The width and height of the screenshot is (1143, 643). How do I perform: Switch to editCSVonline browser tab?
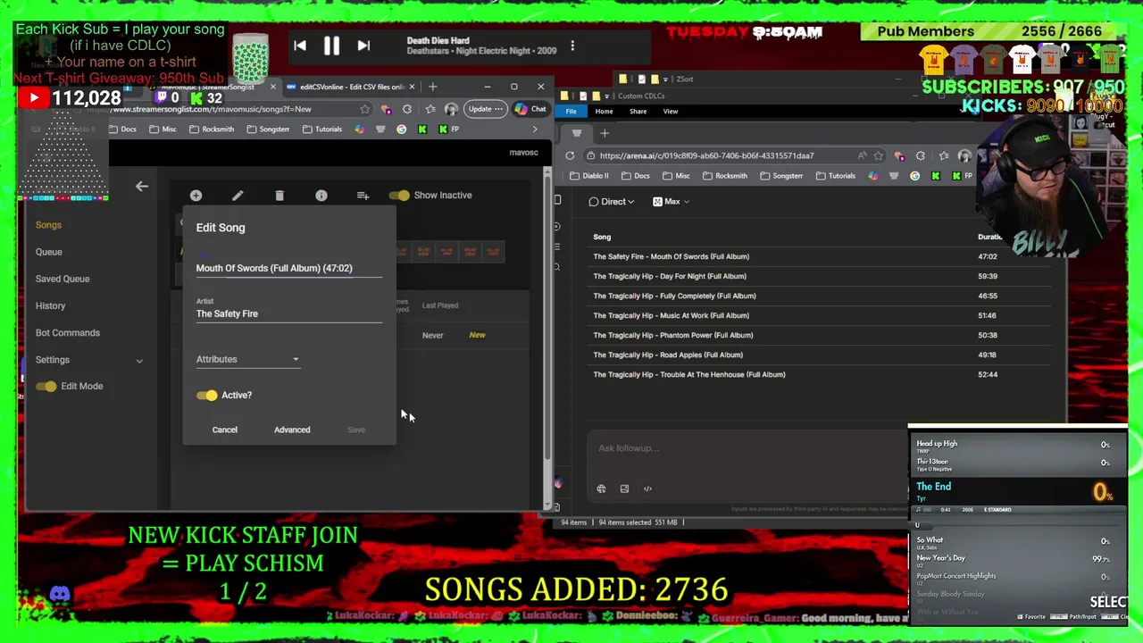tap(350, 87)
